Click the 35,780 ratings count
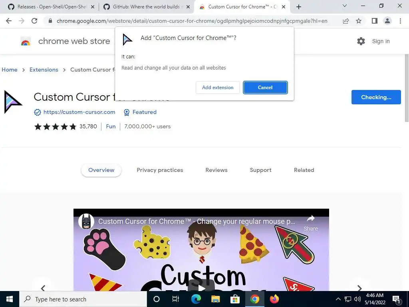The height and width of the screenshot is (307, 409). pos(88,127)
